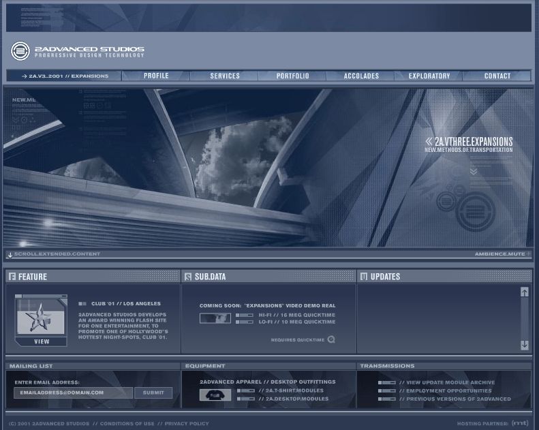Open the Club '01 star thumbnail
Viewport: 539px width, 430px height.
(x=41, y=316)
